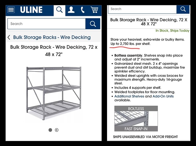Click the In Stock, Ships Today text

pos(172,31)
